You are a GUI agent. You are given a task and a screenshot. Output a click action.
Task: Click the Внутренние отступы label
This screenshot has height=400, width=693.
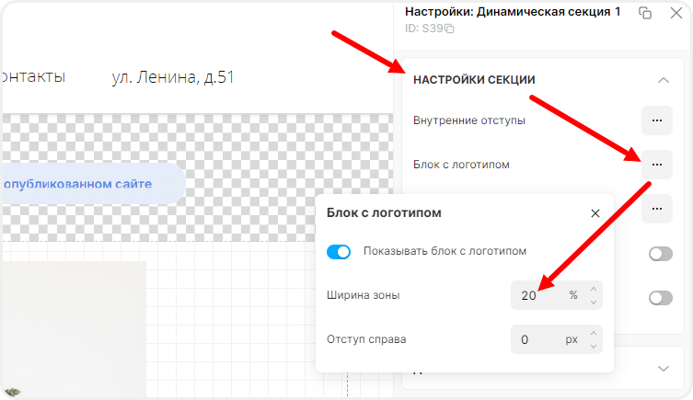[x=469, y=120]
